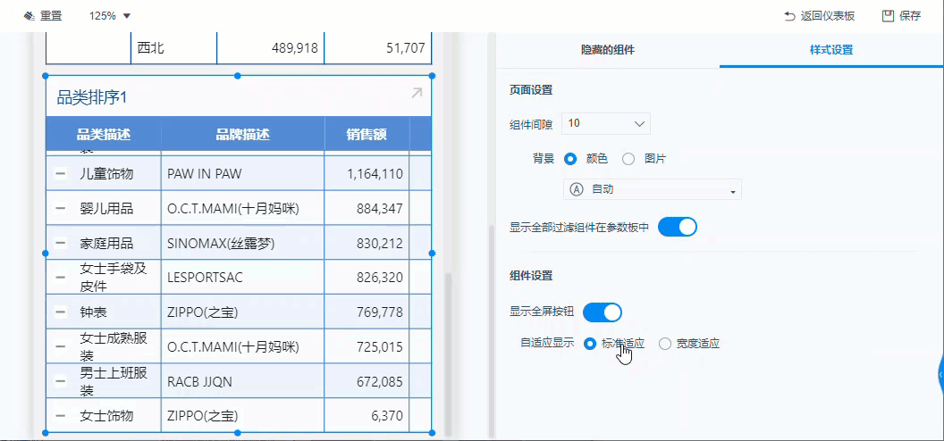Click the 返回仪表板 text link

[x=828, y=16]
